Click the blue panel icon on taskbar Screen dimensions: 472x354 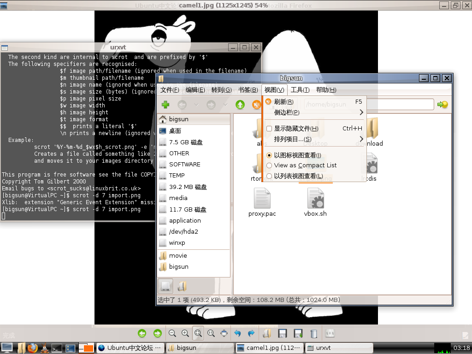[x=70, y=348]
